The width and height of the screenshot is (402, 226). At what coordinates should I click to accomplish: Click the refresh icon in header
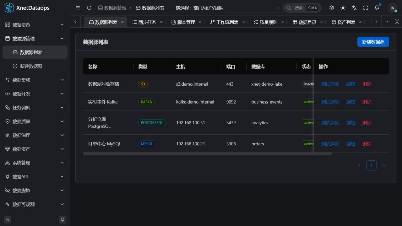point(89,8)
